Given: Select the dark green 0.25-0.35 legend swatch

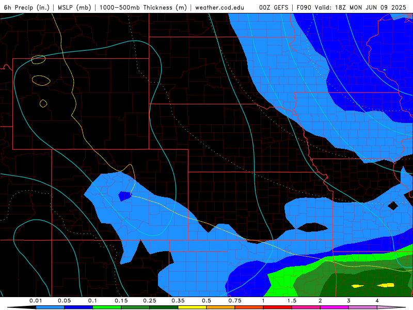Looking at the screenshot, I should [x=164, y=307].
